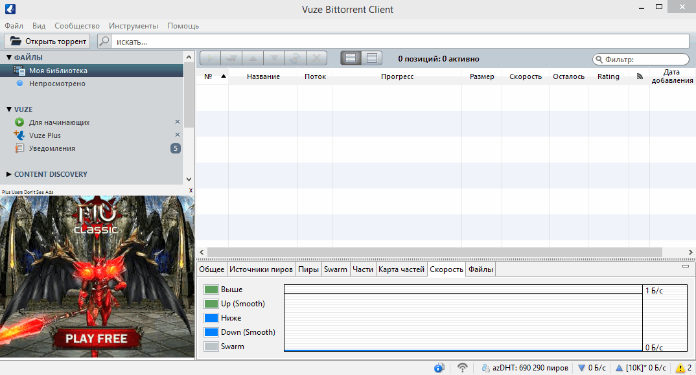Viewport: 696px width, 375px height.
Task: Switch to the Общее tab
Action: (212, 269)
